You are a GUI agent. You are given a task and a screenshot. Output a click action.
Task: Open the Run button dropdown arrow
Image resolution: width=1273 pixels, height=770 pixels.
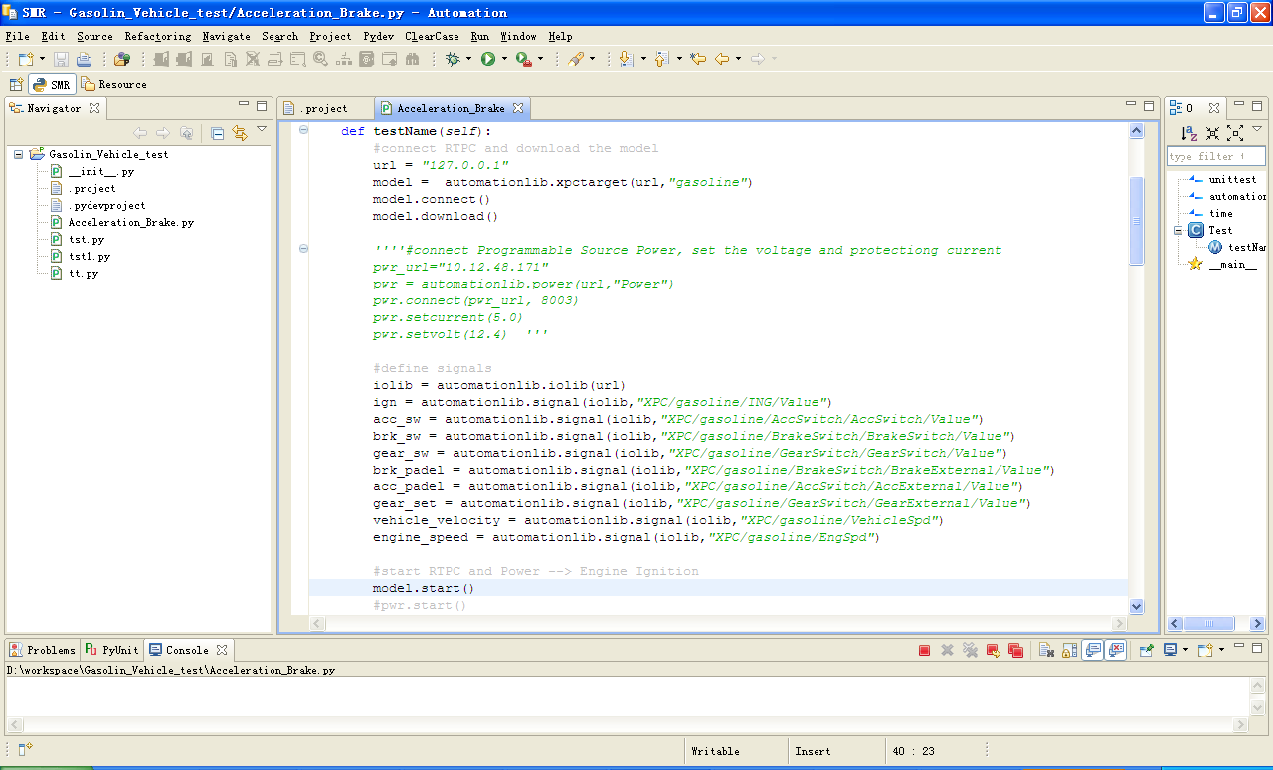504,60
